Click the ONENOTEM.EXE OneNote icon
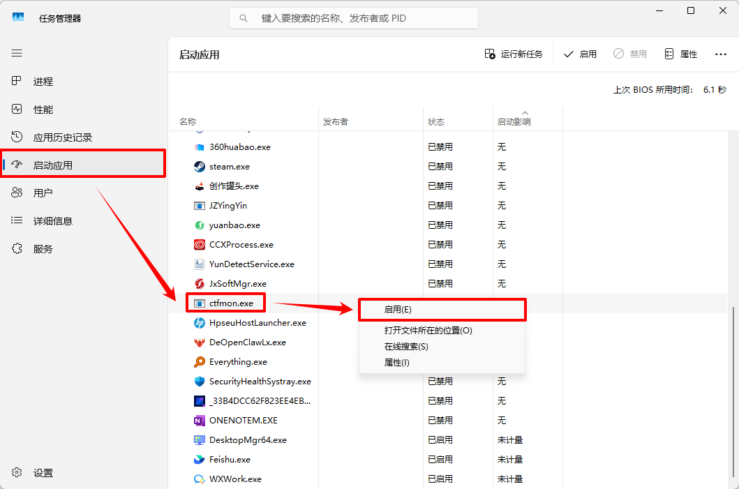This screenshot has height=489, width=739. click(x=200, y=421)
